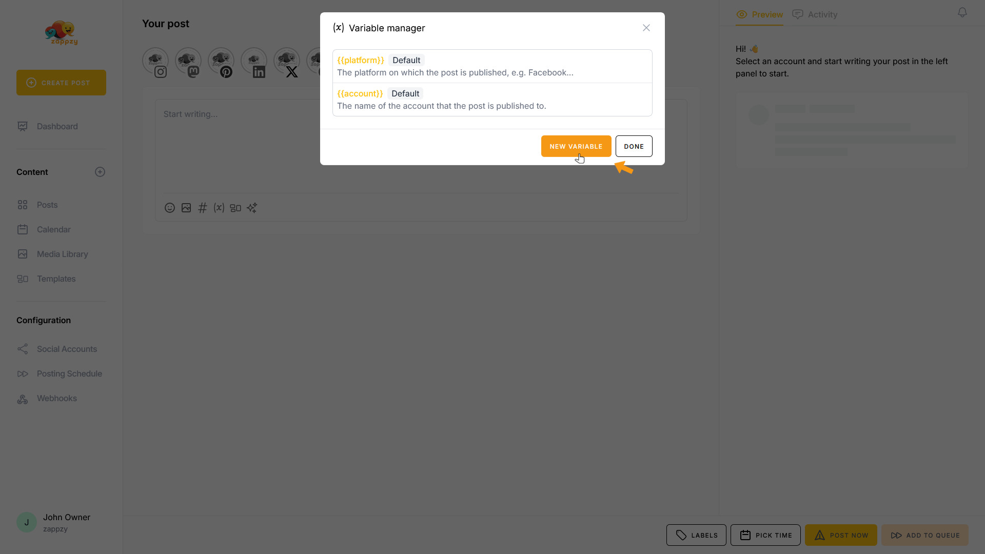The height and width of the screenshot is (554, 985).
Task: Open the Pick Time scheduler button
Action: coord(765,535)
